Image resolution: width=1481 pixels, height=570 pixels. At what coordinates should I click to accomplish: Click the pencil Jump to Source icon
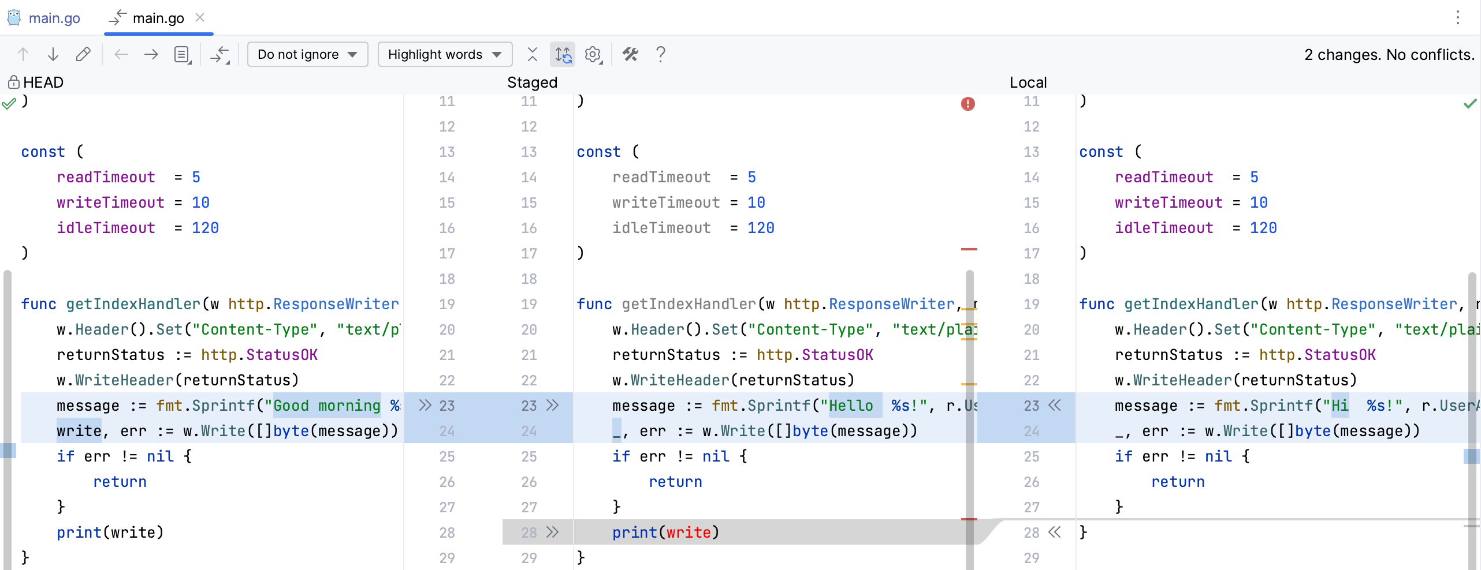[83, 54]
